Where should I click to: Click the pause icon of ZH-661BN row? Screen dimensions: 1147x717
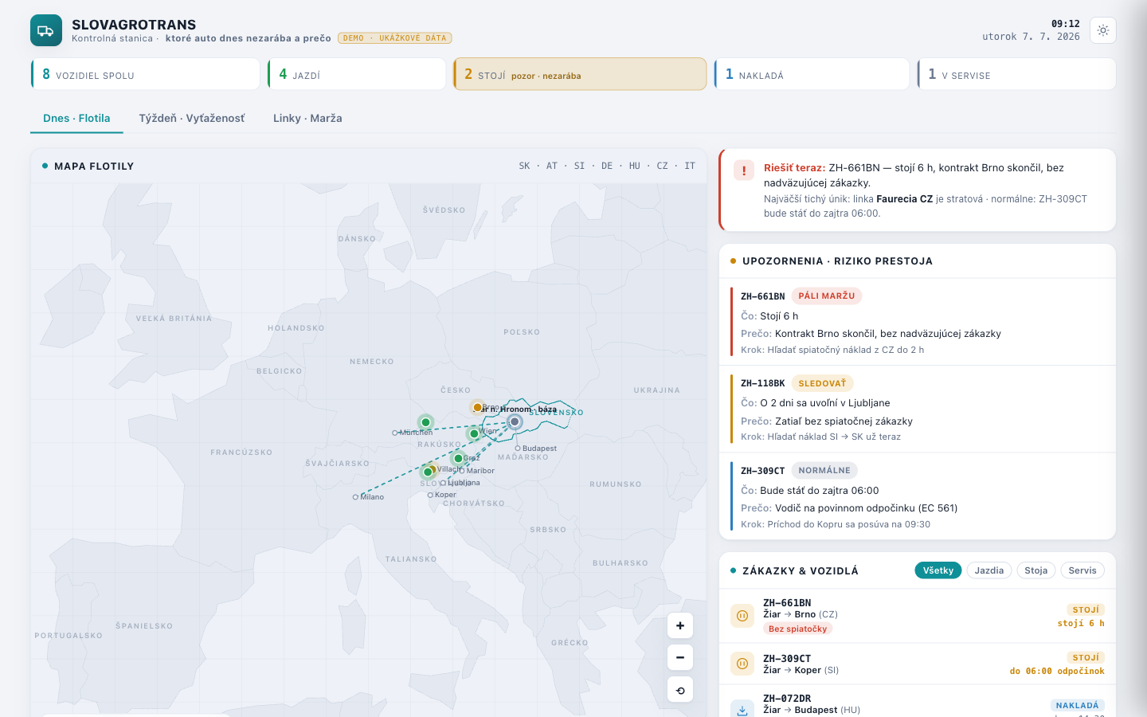[x=742, y=616]
